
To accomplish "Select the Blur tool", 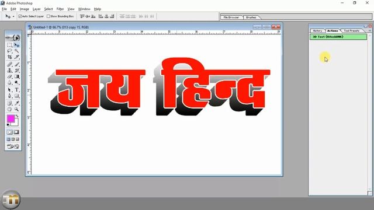I will pos(9,83).
